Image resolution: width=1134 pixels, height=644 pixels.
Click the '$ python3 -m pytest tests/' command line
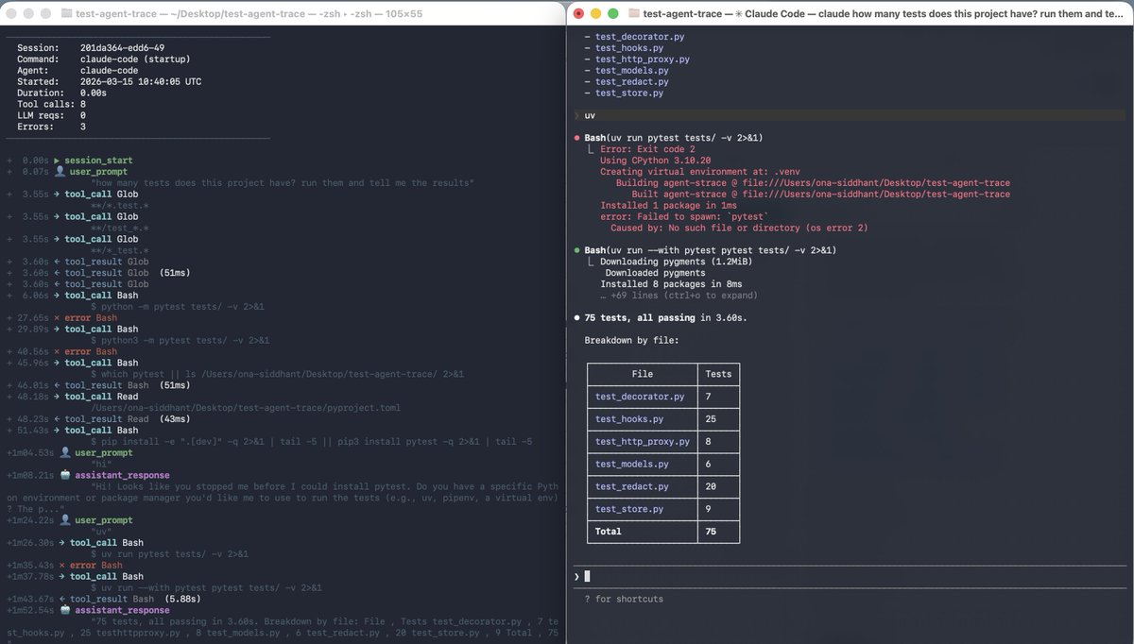click(180, 341)
